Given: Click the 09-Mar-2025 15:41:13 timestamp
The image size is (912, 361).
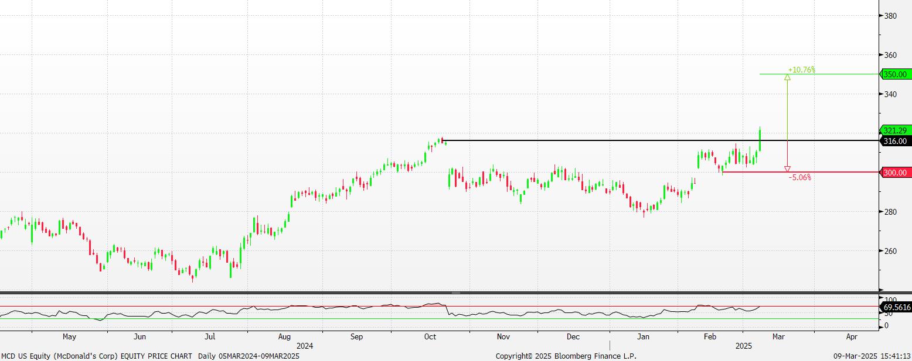Looking at the screenshot, I should pyautogui.click(x=872, y=356).
